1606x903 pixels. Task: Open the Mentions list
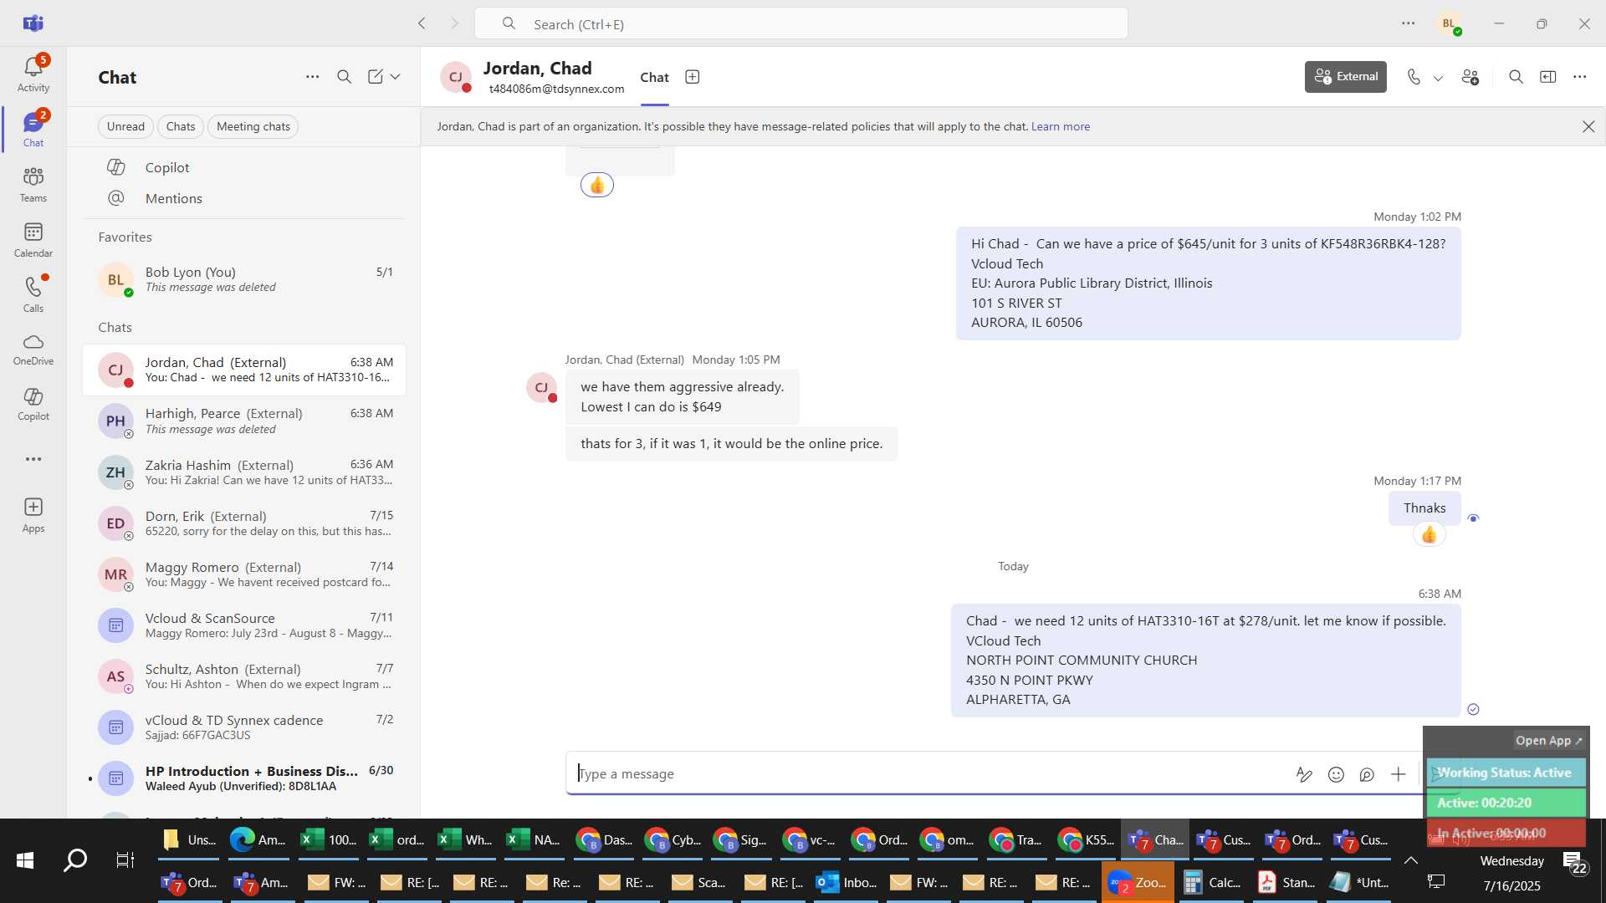pos(244,198)
